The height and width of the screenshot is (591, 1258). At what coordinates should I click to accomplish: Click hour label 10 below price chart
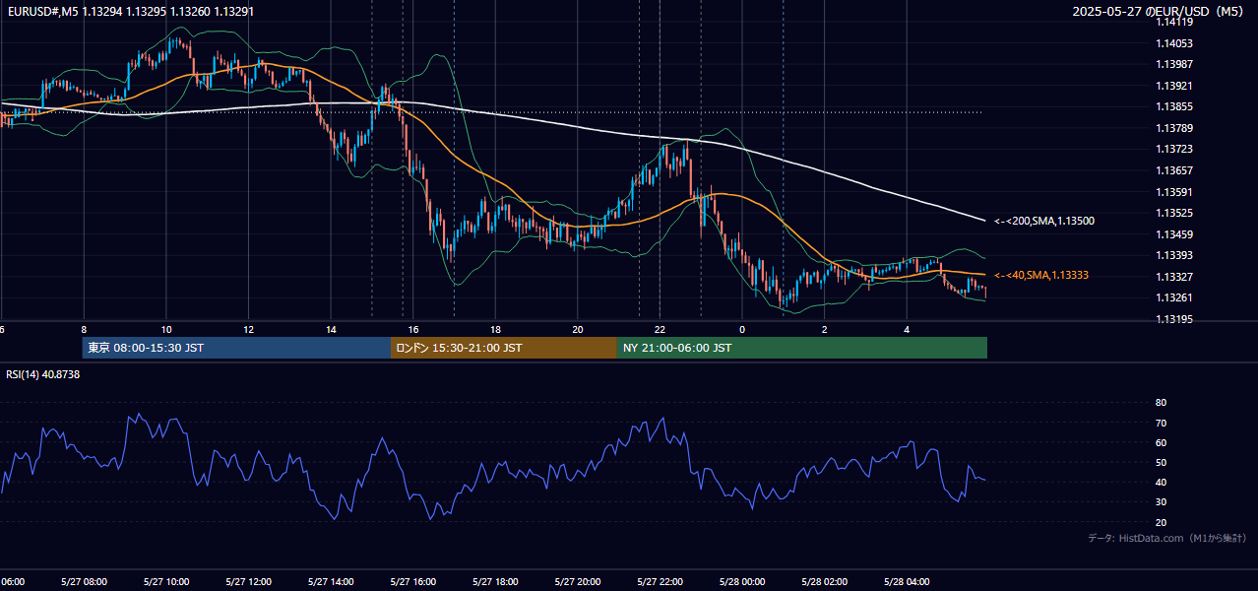point(166,329)
